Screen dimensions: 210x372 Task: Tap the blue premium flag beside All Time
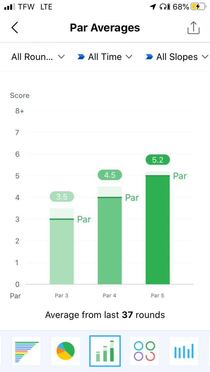pos(81,57)
